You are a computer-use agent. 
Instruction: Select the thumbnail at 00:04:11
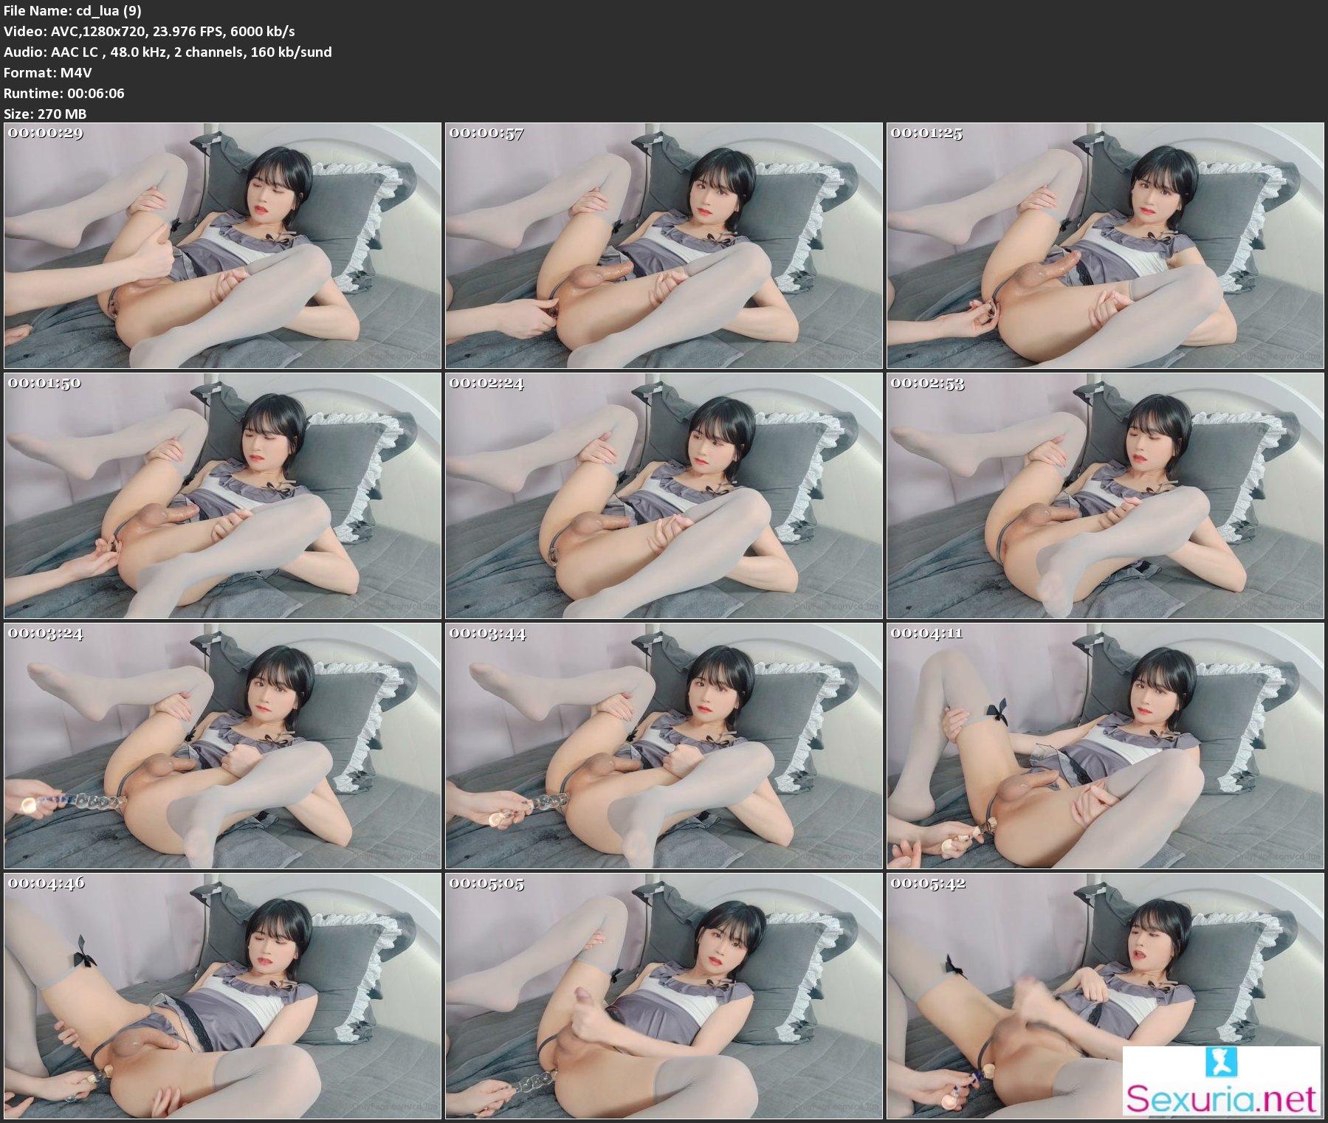[x=1105, y=746]
